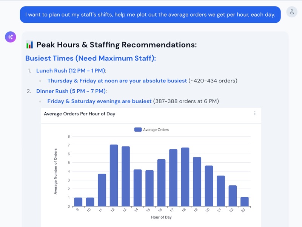Click the Thursday & Friday at noon link
The image size is (302, 227).
117,81
